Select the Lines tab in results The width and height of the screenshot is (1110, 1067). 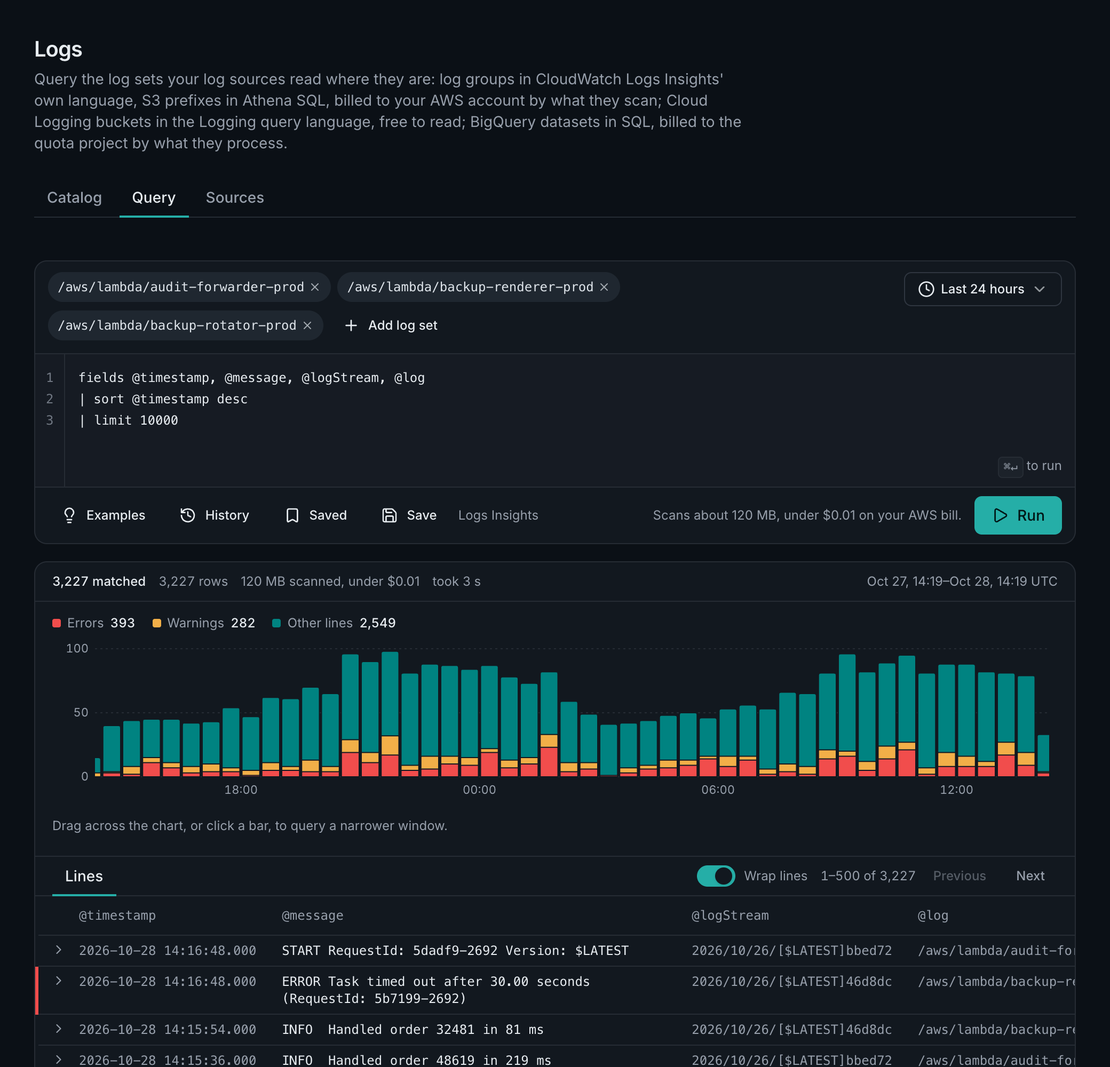point(84,875)
